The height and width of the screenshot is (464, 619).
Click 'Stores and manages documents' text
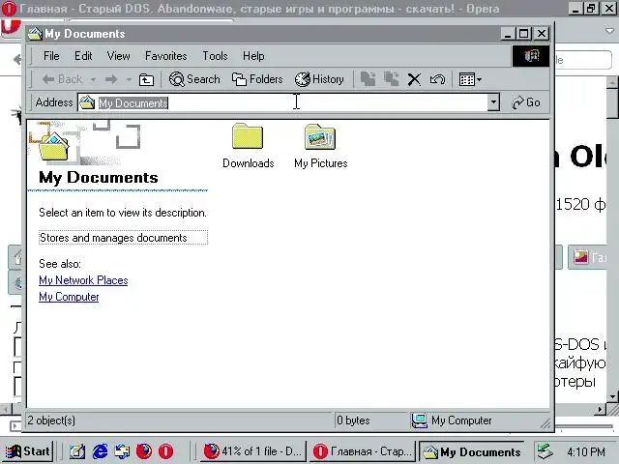(x=113, y=238)
